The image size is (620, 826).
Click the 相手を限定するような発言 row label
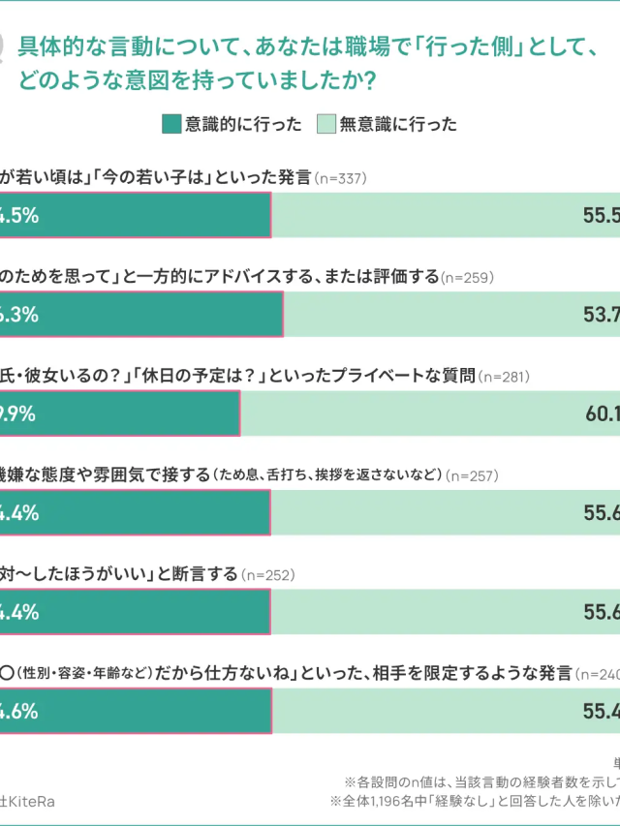(x=291, y=673)
